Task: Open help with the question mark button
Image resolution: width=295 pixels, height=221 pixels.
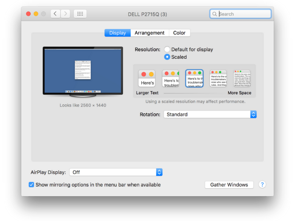Action: (262, 185)
